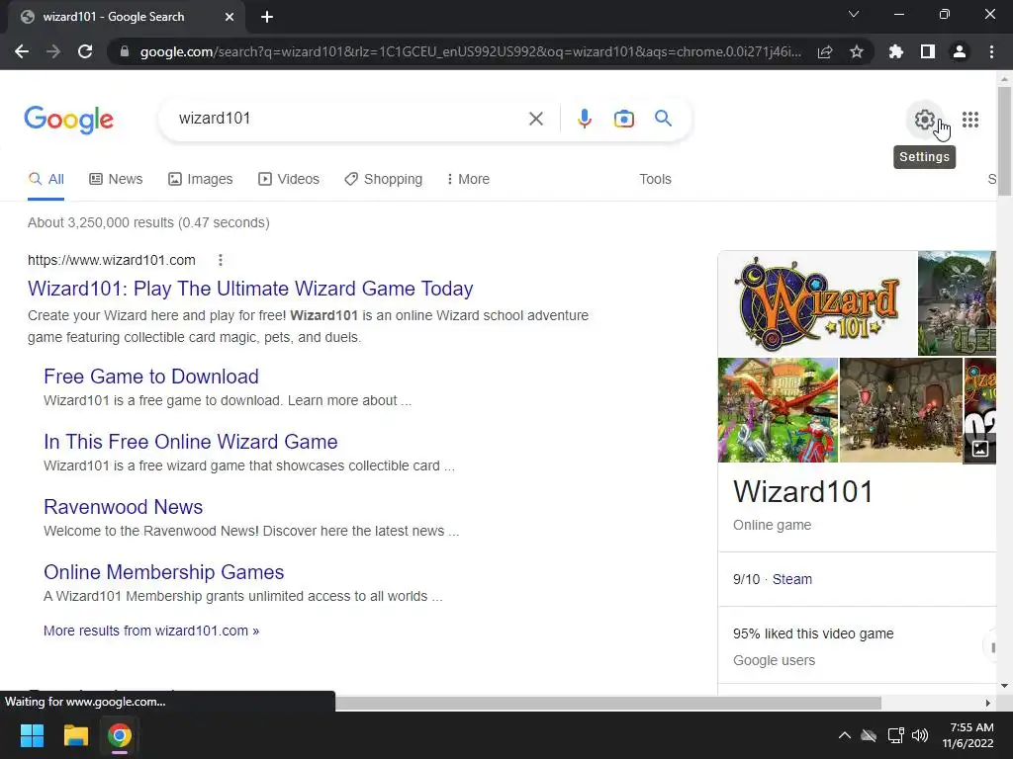Open Chrome extensions puzzle icon
Viewport: 1013px width, 759px height.
895,51
